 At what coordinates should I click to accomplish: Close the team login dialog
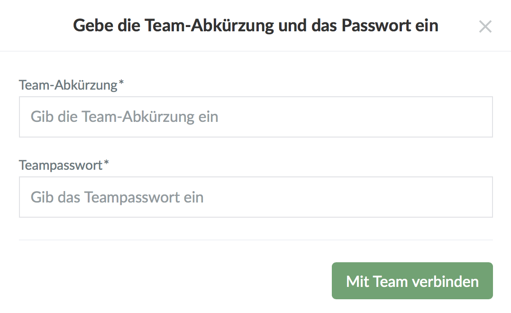pyautogui.click(x=485, y=27)
